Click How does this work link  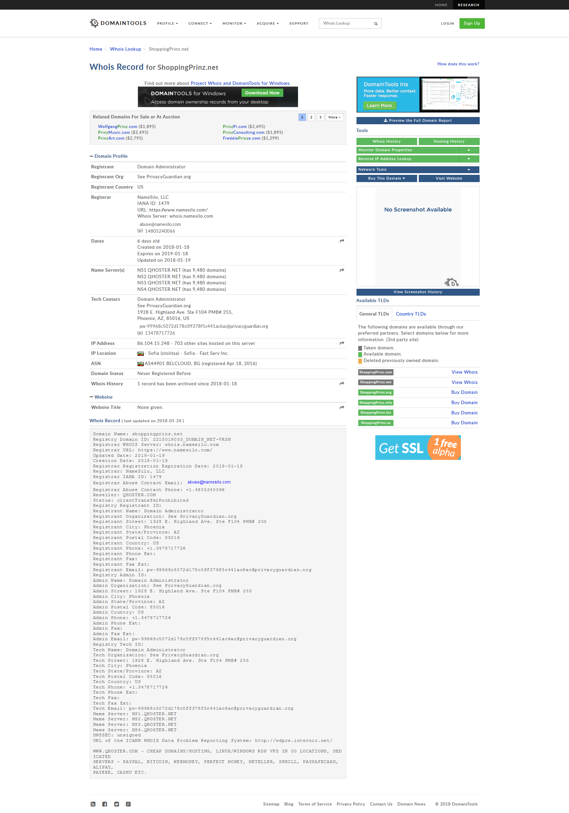tap(458, 64)
